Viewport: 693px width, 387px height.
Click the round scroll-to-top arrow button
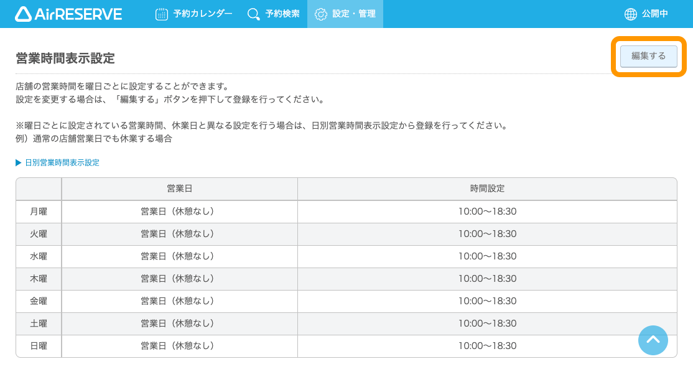pyautogui.click(x=653, y=340)
